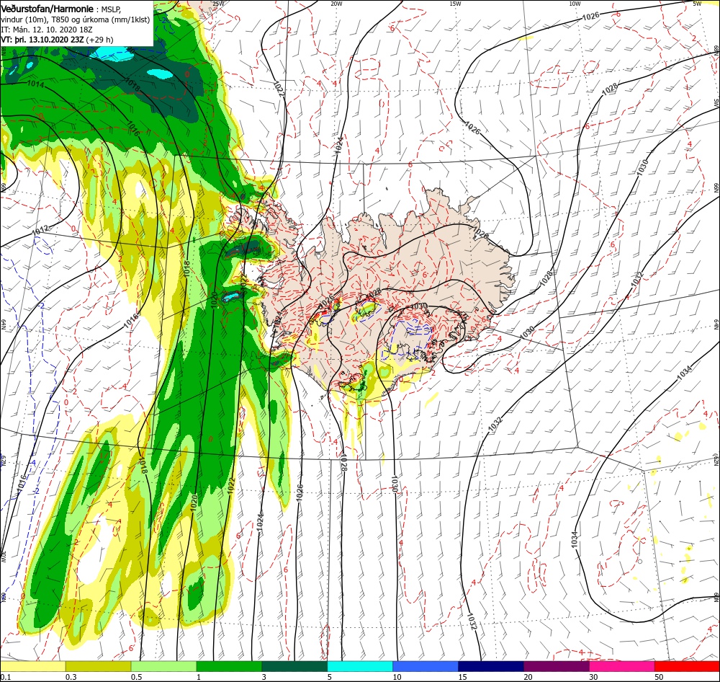
Task: Click the olive 0.3–0.5 legend color swatch
Action: pos(98,666)
